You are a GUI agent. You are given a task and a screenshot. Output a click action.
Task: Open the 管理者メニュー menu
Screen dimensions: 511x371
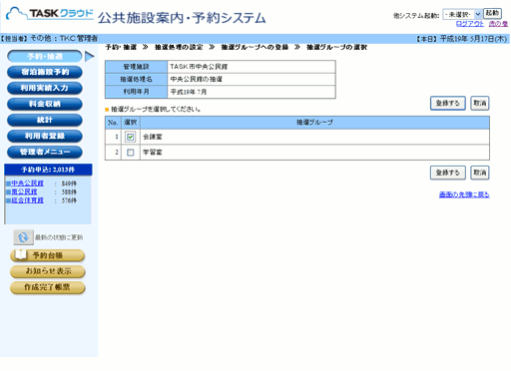coord(45,152)
